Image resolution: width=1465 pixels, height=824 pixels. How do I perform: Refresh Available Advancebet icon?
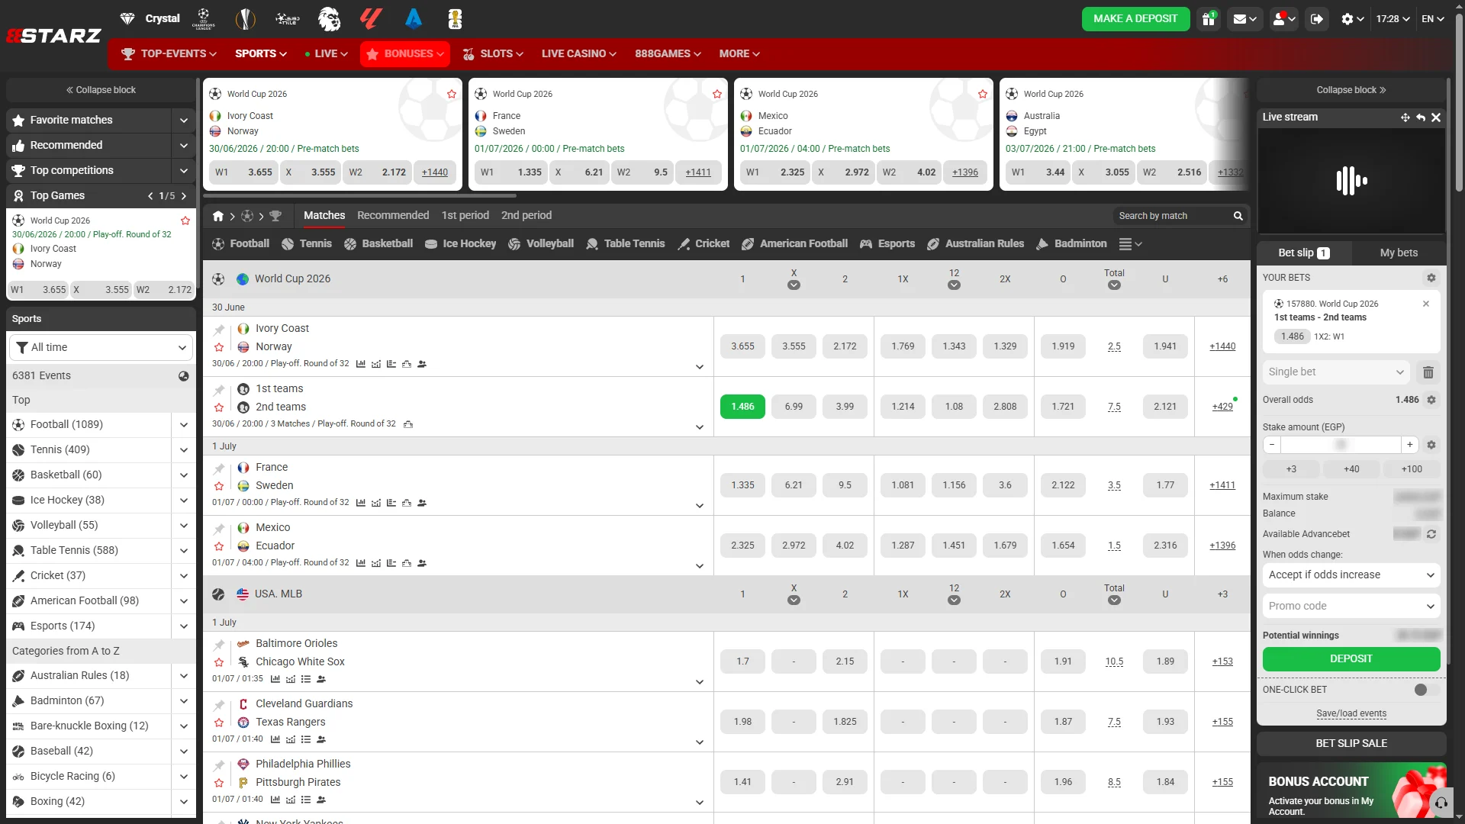point(1431,534)
